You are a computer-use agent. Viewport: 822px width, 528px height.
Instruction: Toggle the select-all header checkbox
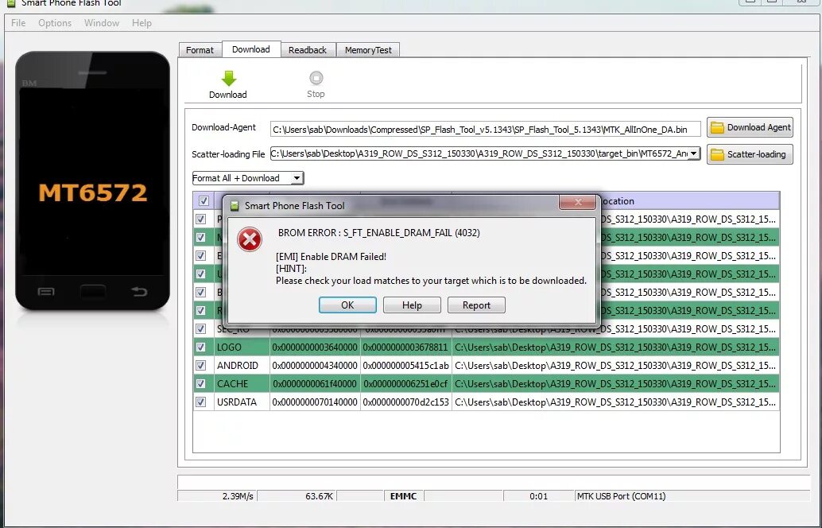click(x=204, y=201)
